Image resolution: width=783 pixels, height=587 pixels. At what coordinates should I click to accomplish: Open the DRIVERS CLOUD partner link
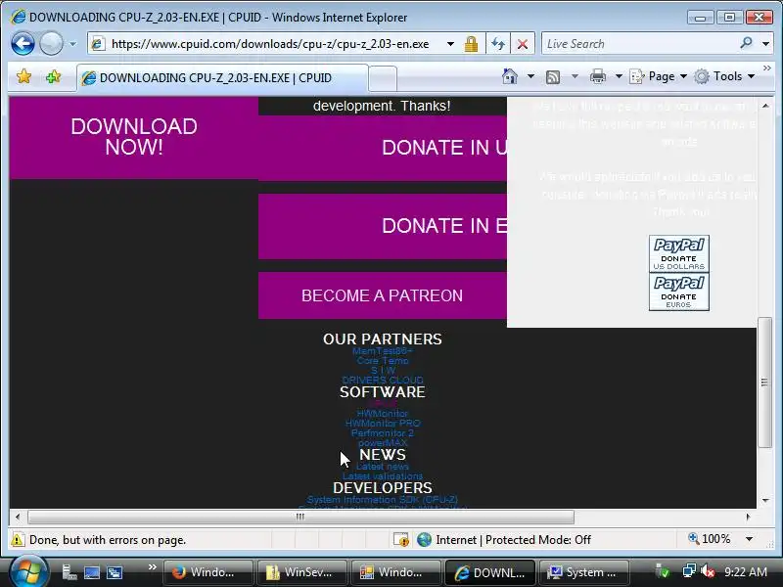pyautogui.click(x=383, y=380)
